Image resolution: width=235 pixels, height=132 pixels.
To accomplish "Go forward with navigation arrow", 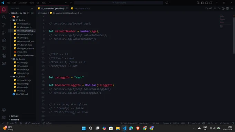I will coord(70,3).
